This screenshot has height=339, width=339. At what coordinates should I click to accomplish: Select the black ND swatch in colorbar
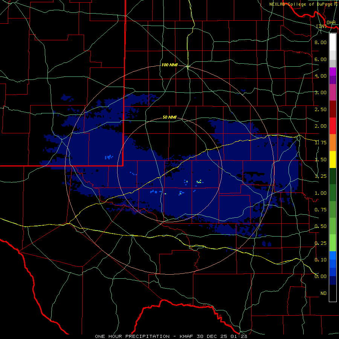[333, 293]
